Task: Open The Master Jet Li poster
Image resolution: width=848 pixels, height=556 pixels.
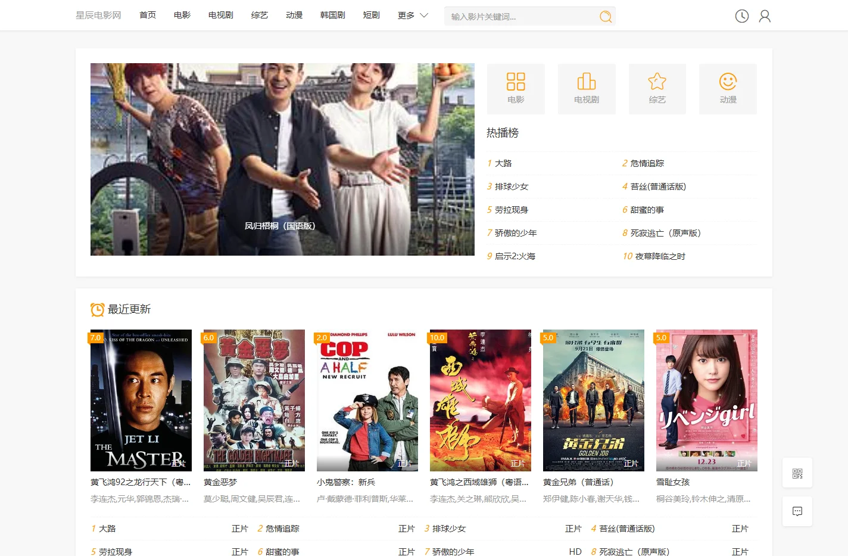Action: (141, 400)
